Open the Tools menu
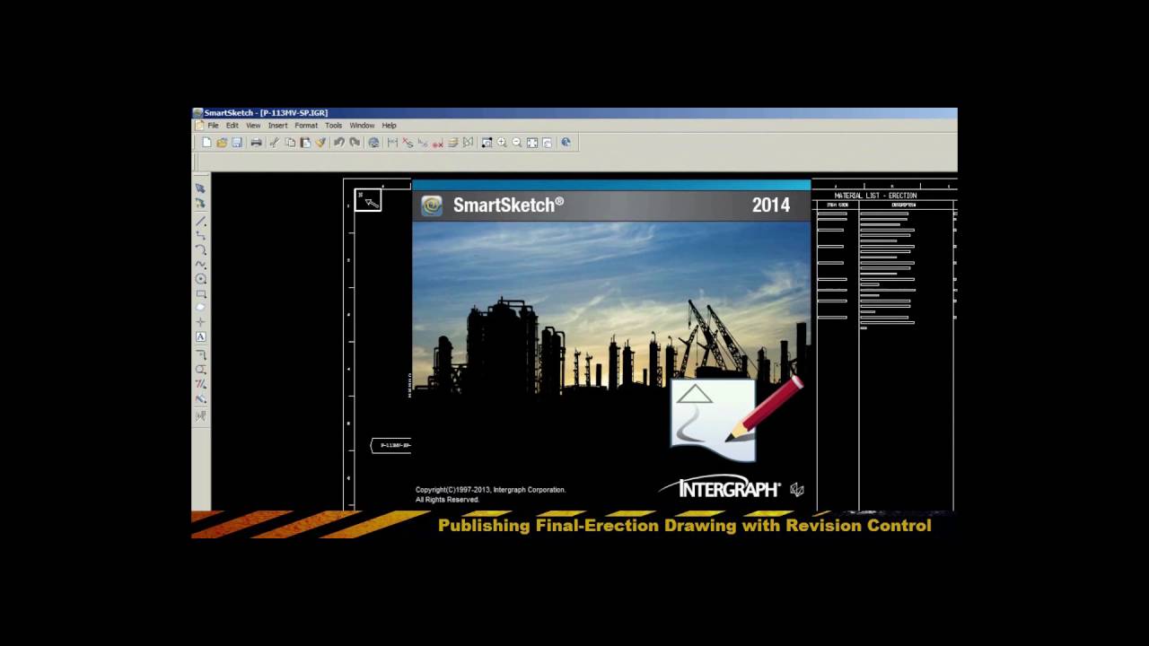 pos(334,126)
